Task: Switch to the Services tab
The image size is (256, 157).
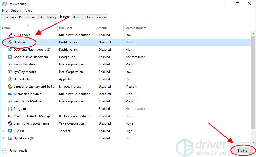Action: (x=101, y=17)
